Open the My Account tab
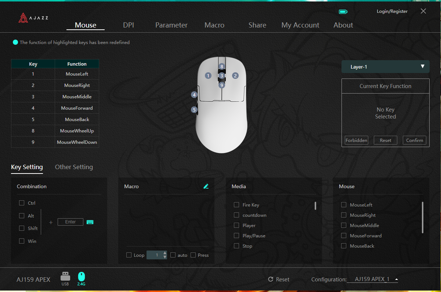Screen dimensions: 441x292 tap(300, 25)
